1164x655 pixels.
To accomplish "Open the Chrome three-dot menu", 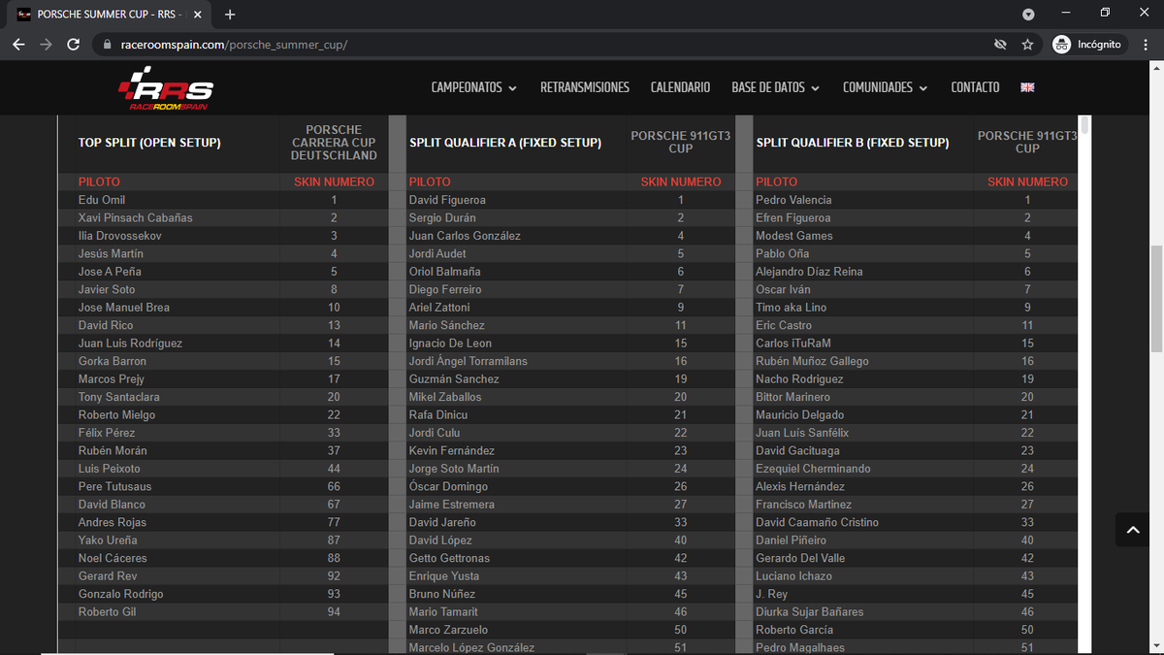I will click(x=1146, y=45).
